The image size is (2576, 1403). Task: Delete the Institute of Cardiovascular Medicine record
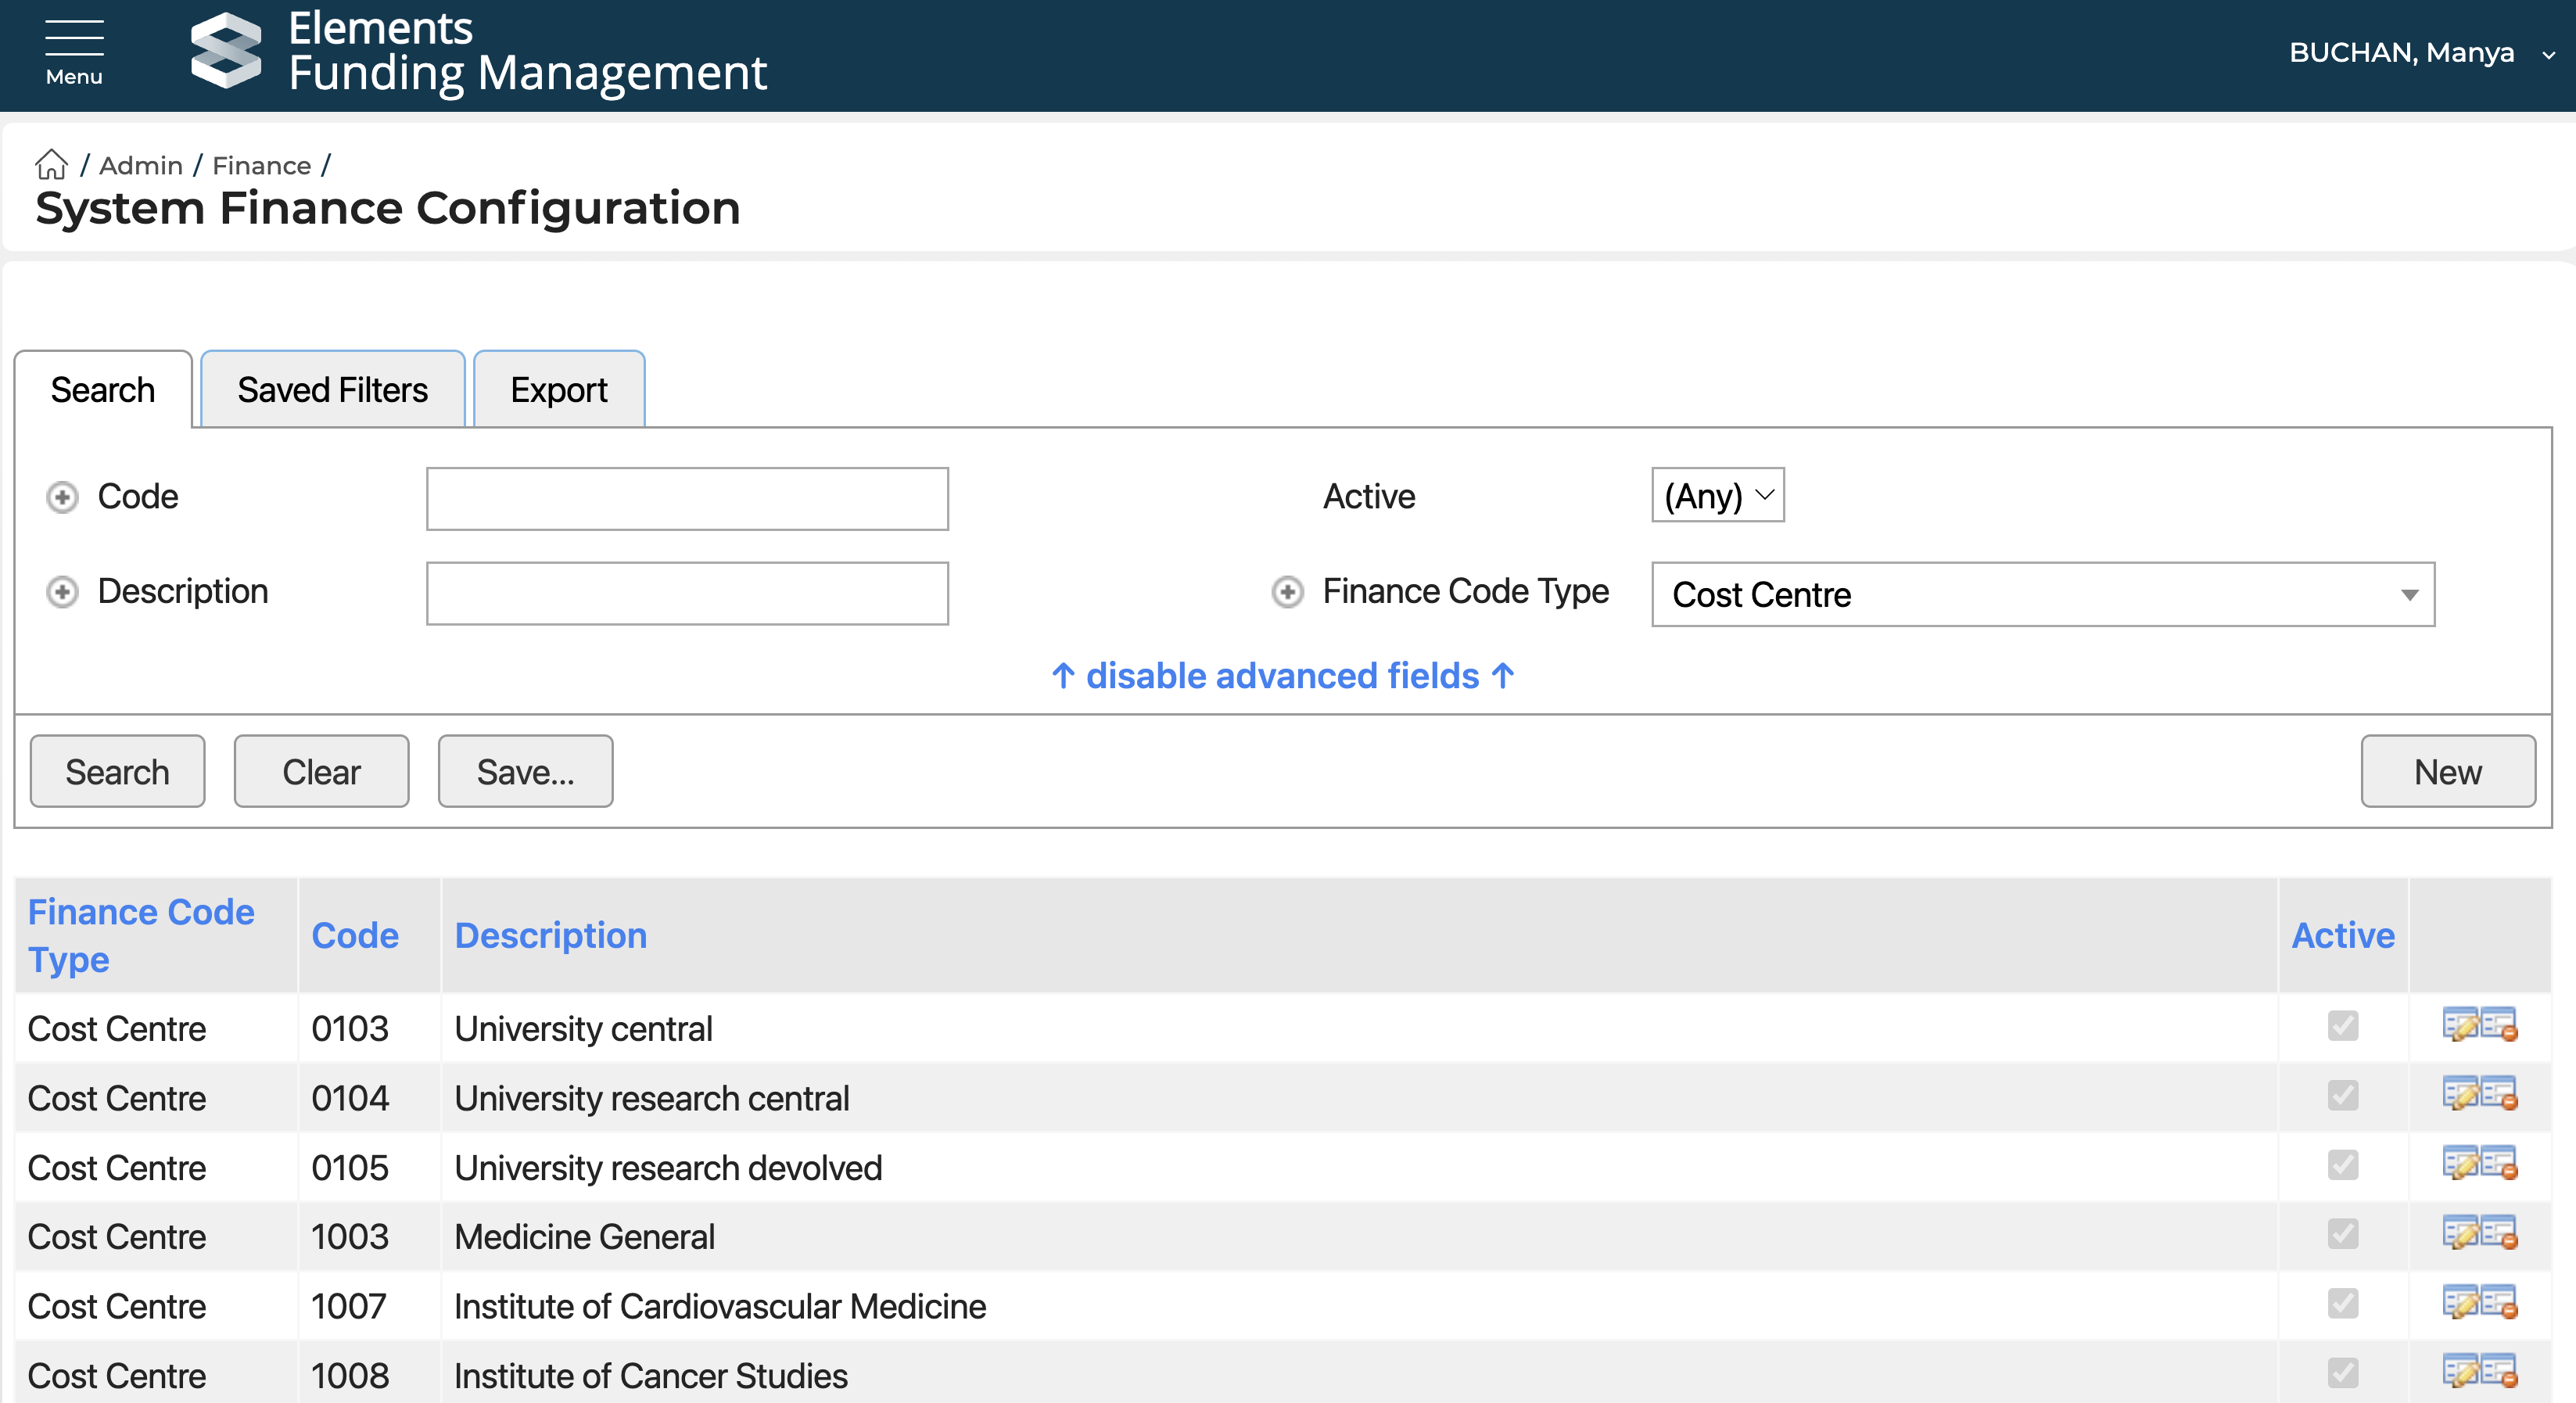coord(2500,1304)
